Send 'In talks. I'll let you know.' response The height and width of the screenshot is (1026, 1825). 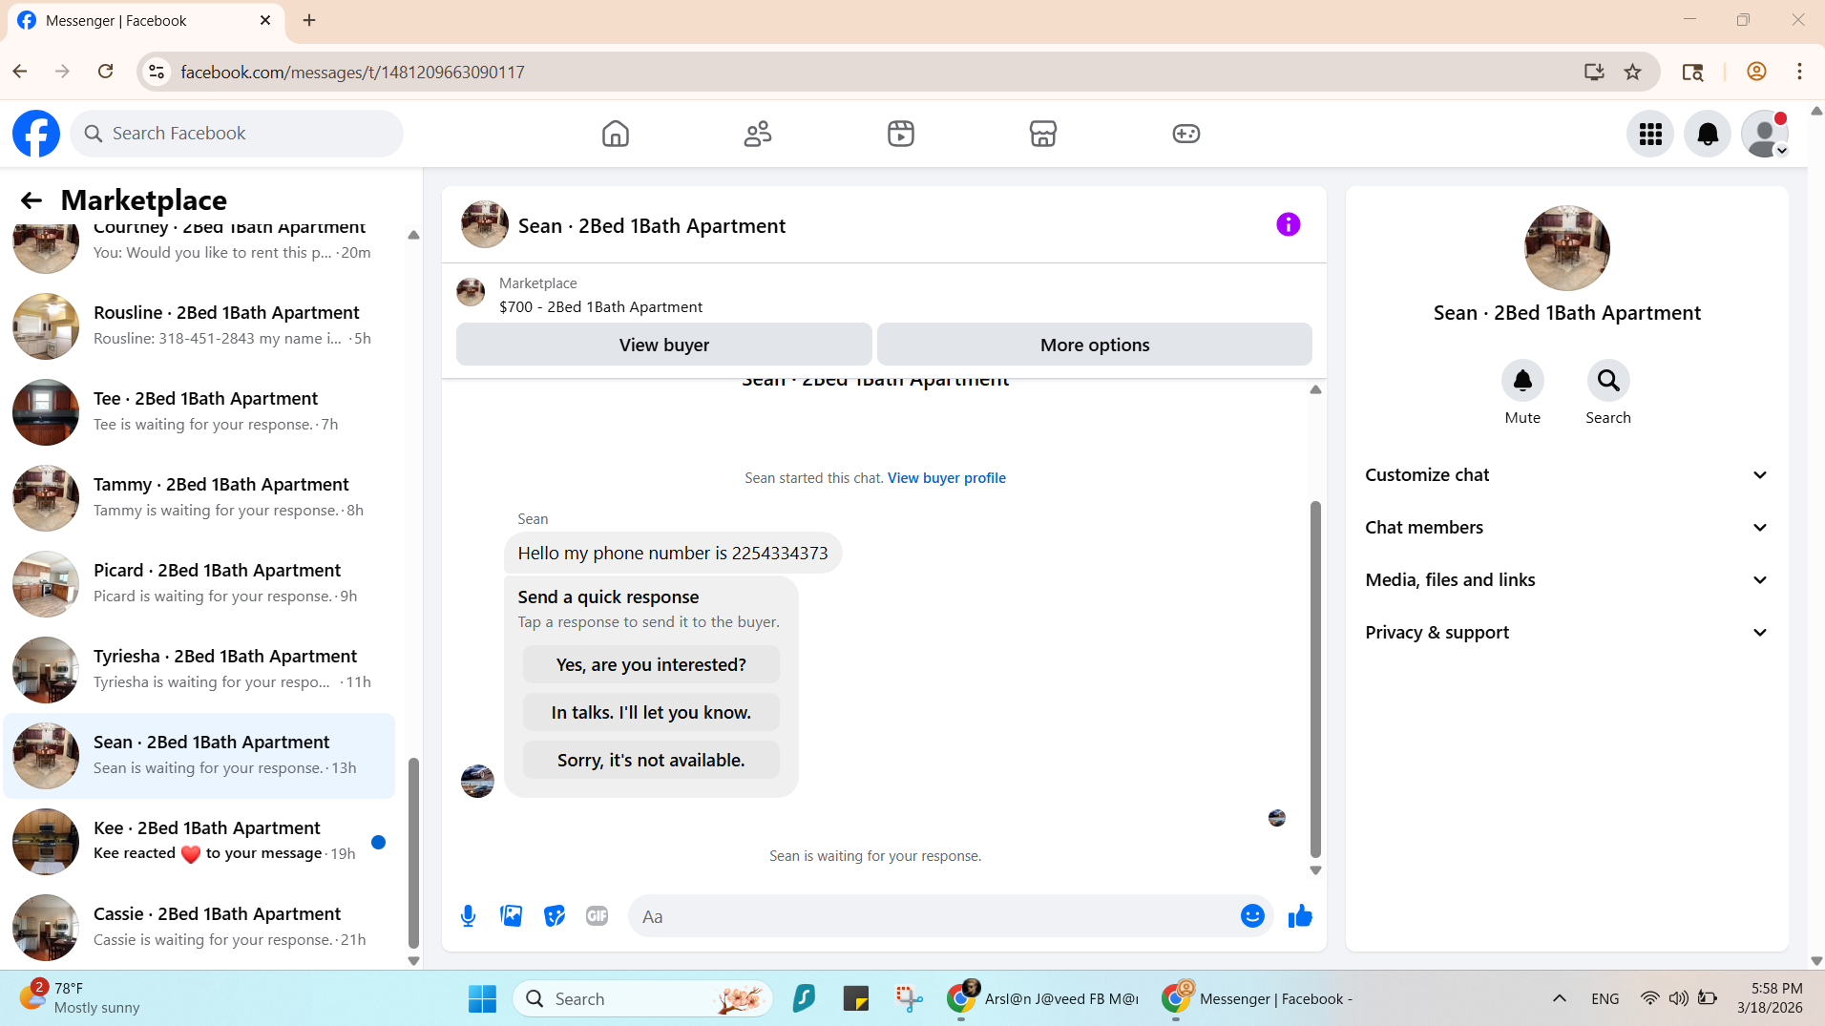651,712
